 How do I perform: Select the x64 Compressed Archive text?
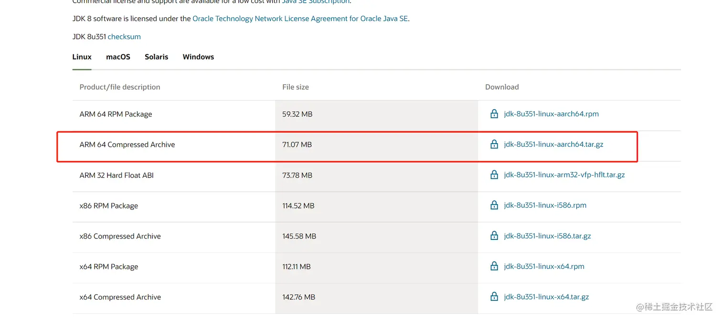click(120, 297)
